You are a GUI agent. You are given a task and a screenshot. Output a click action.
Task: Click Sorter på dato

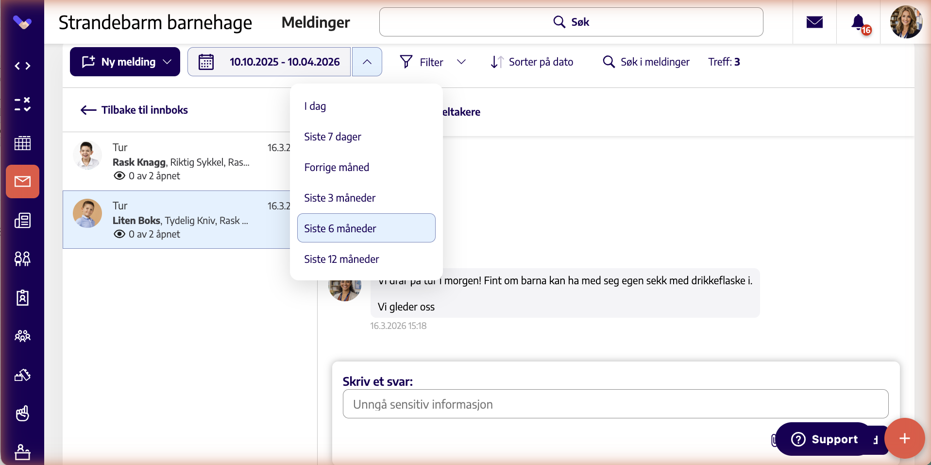[532, 62]
